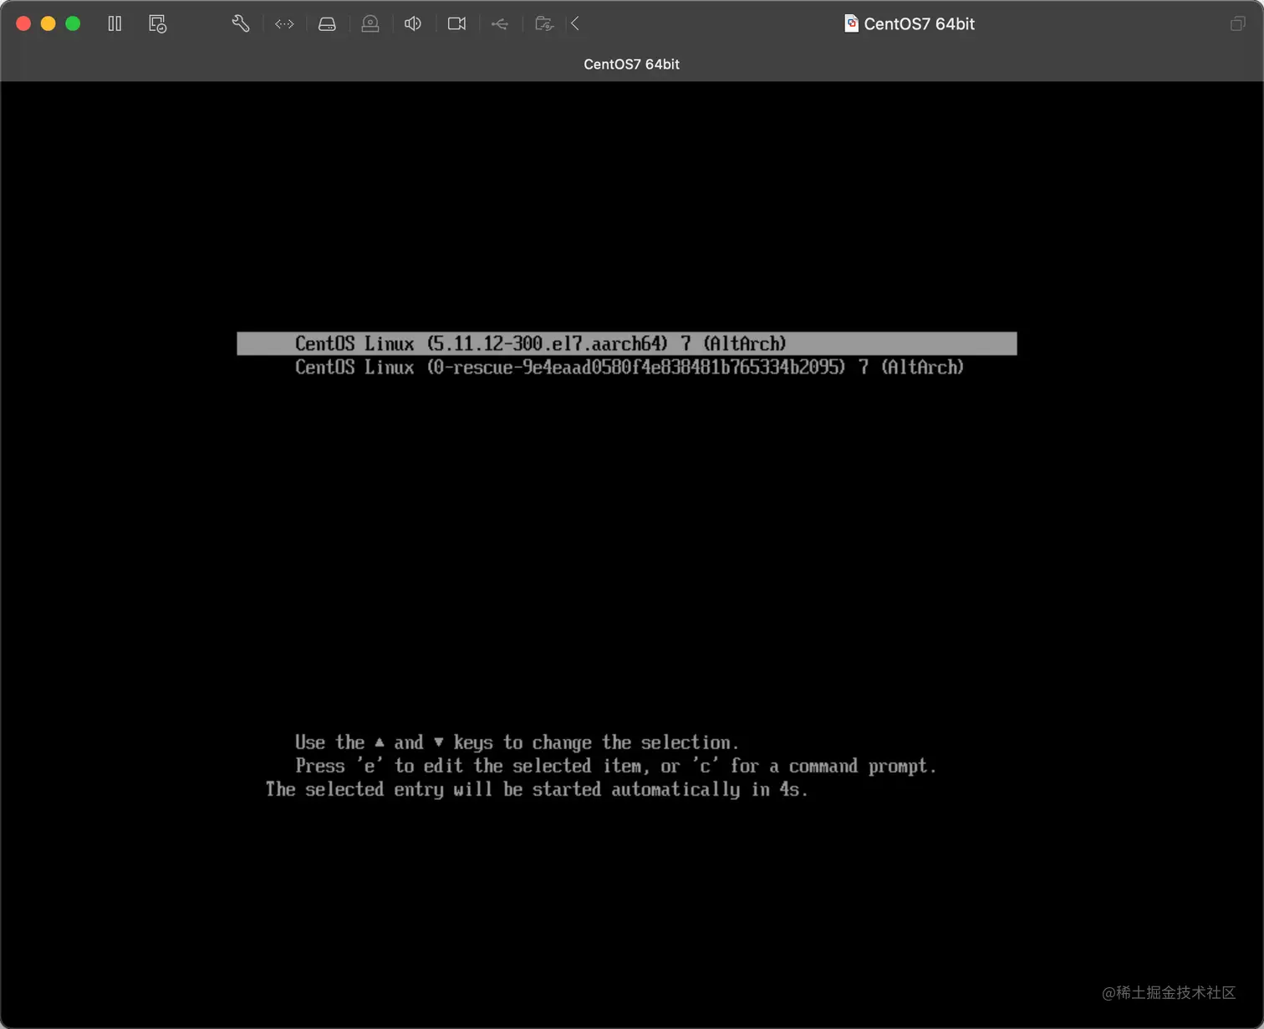1264x1029 pixels.
Task: Click the CentOS7 64bit window title
Action: (x=919, y=23)
